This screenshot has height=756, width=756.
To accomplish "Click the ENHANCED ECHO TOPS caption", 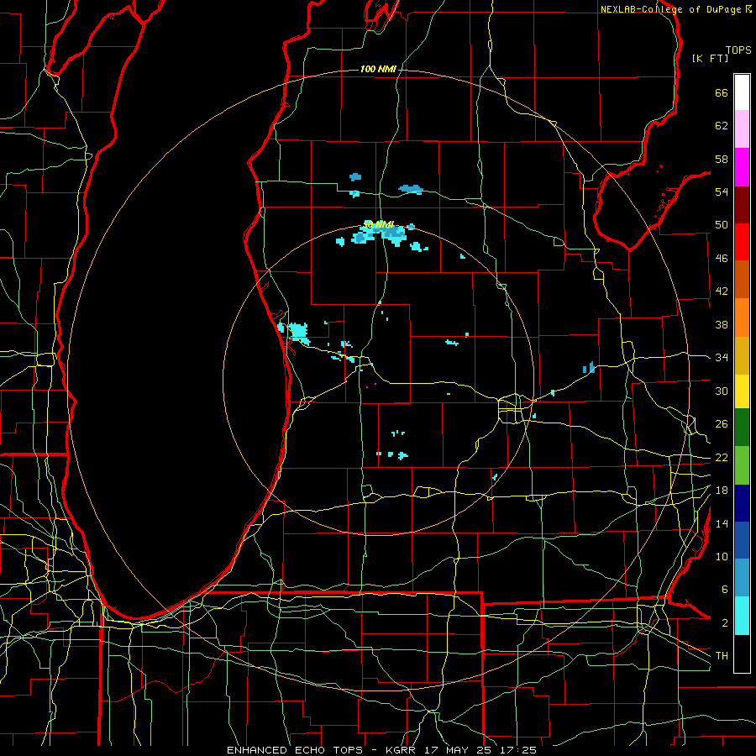I will pos(295,750).
